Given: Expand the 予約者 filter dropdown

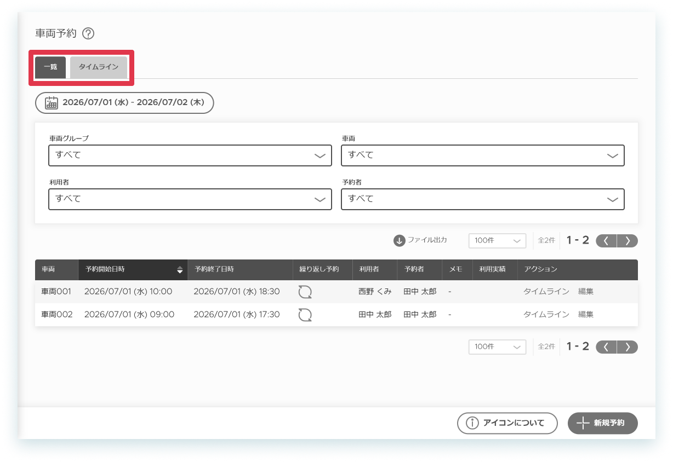Looking at the screenshot, I should [483, 199].
